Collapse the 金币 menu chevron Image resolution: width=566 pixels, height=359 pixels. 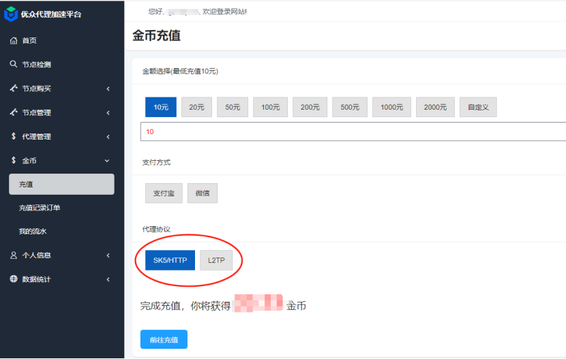[107, 161]
